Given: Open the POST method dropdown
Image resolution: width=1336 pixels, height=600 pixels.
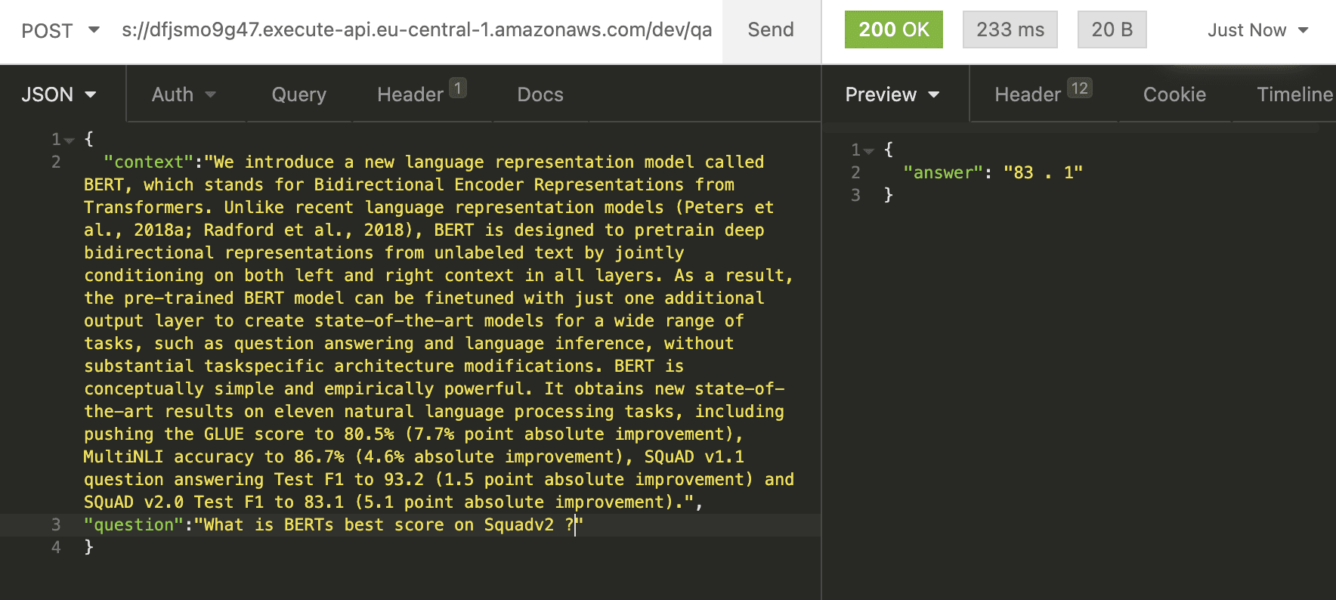Looking at the screenshot, I should pos(60,30).
